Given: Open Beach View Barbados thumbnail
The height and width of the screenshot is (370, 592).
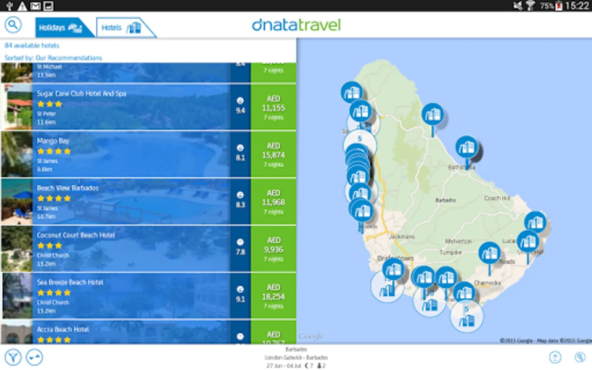Looking at the screenshot, I should pos(17,201).
